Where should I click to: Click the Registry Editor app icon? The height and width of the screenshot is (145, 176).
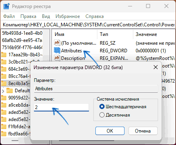pos(6,6)
